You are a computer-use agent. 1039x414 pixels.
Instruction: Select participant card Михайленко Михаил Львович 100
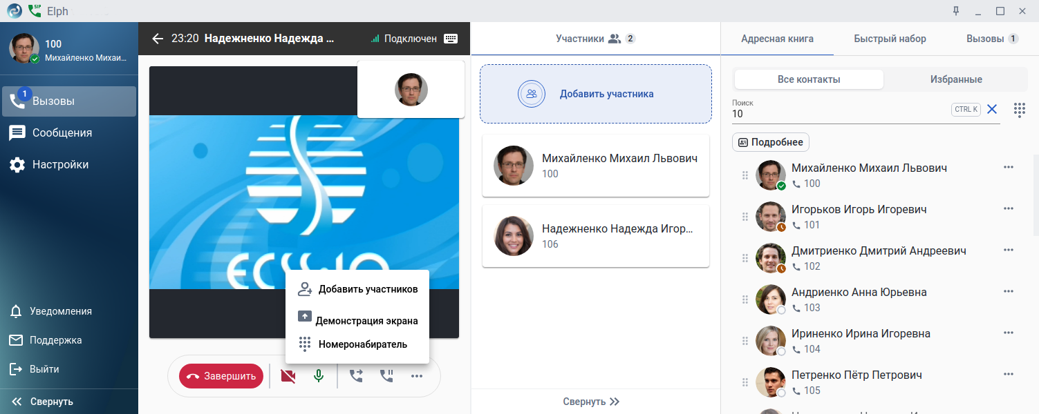596,166
